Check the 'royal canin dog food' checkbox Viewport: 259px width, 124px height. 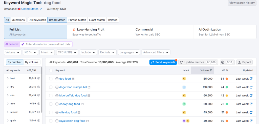click(x=51, y=121)
